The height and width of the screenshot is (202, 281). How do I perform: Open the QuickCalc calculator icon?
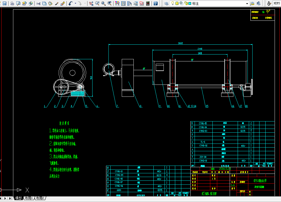click(x=148, y=3)
